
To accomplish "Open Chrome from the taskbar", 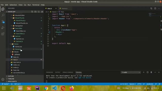I will point(46,88).
